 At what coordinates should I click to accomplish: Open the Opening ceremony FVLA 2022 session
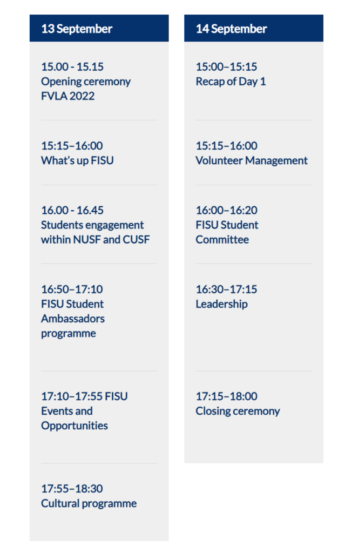point(86,89)
